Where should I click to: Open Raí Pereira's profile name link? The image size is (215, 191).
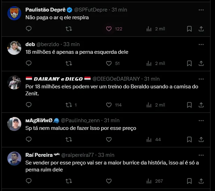(x=38, y=155)
